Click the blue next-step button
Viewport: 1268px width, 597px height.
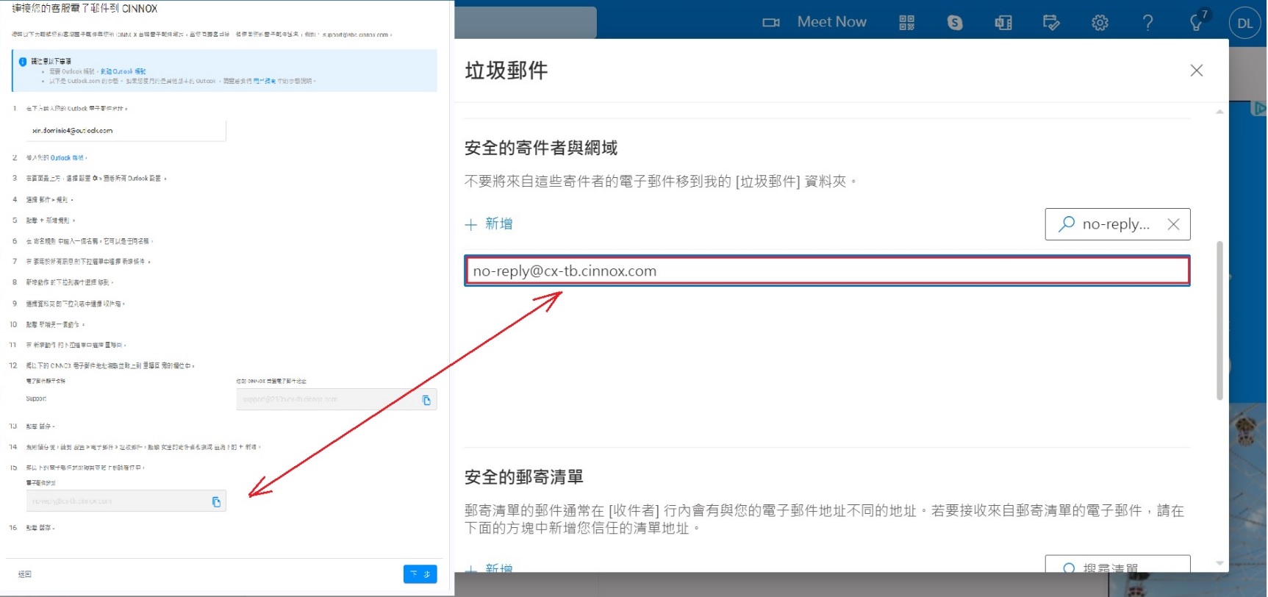(420, 574)
